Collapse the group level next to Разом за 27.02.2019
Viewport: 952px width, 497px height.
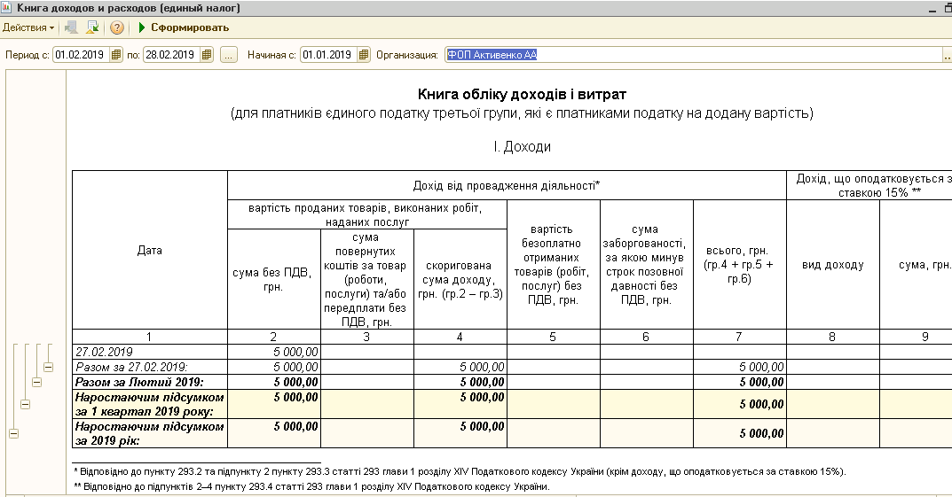point(48,368)
